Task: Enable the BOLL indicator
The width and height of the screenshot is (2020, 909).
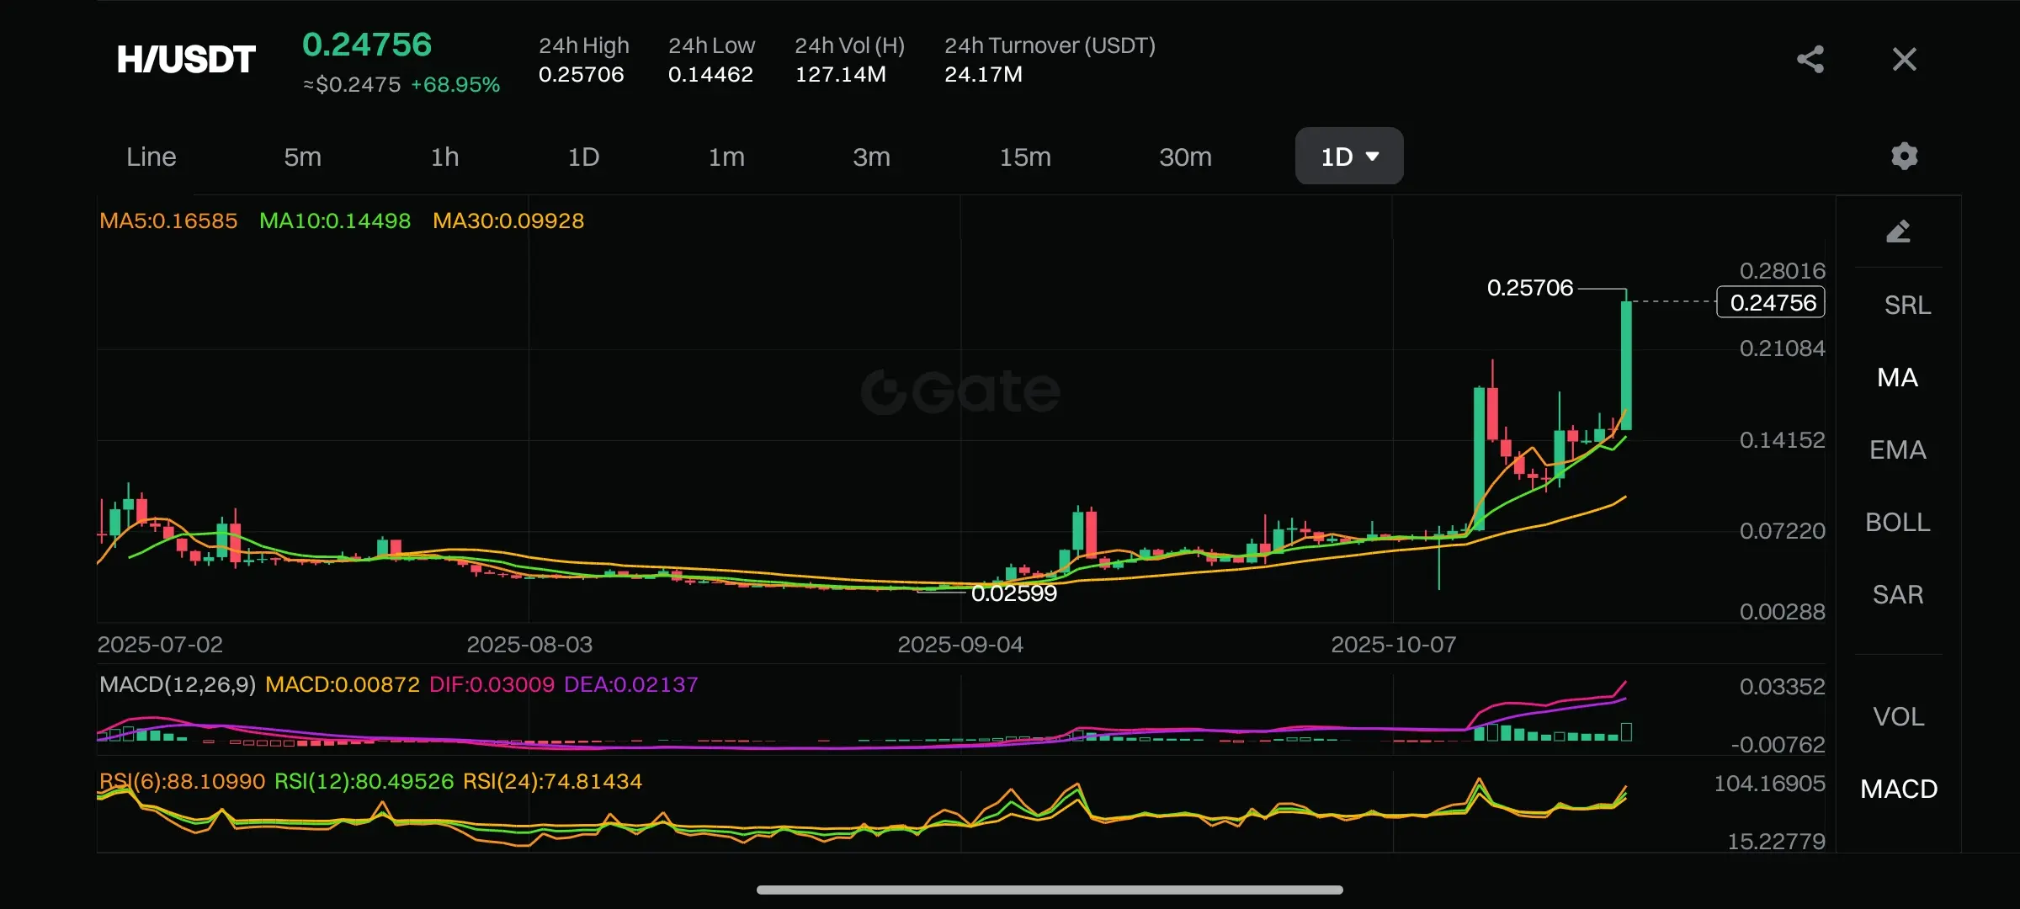Action: [1897, 522]
